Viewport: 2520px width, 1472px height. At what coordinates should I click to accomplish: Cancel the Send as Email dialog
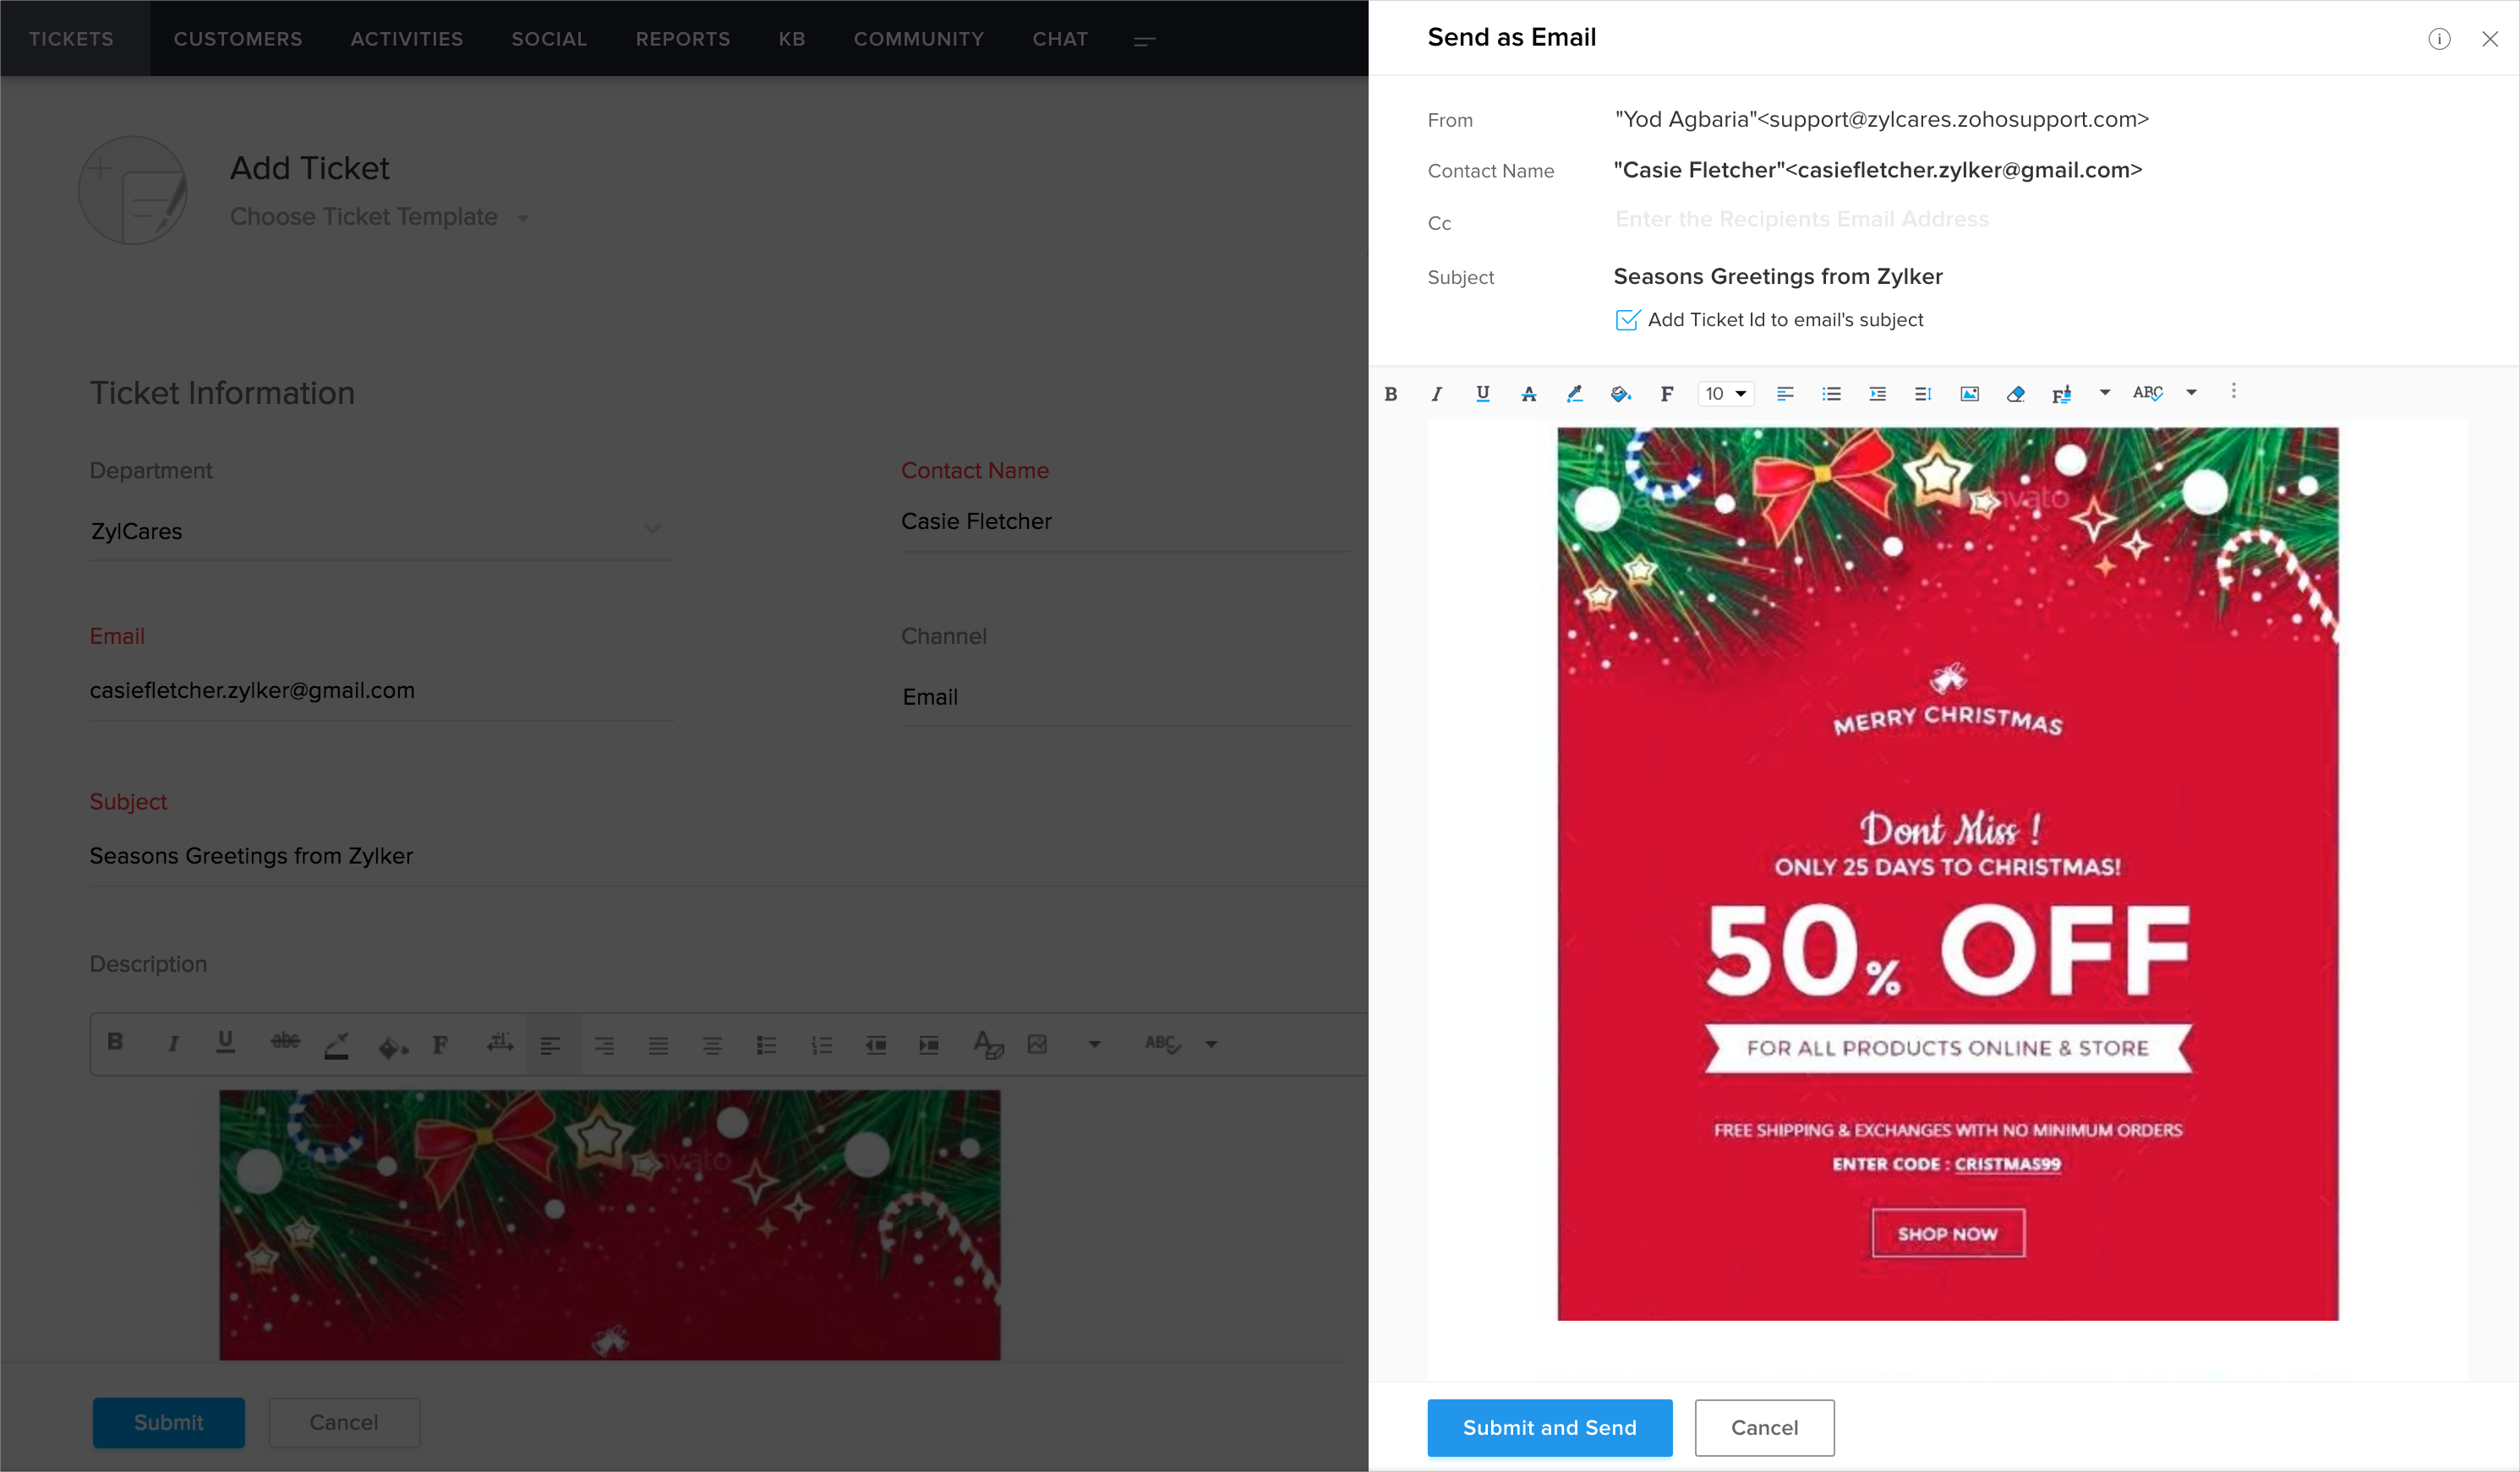pos(1764,1427)
